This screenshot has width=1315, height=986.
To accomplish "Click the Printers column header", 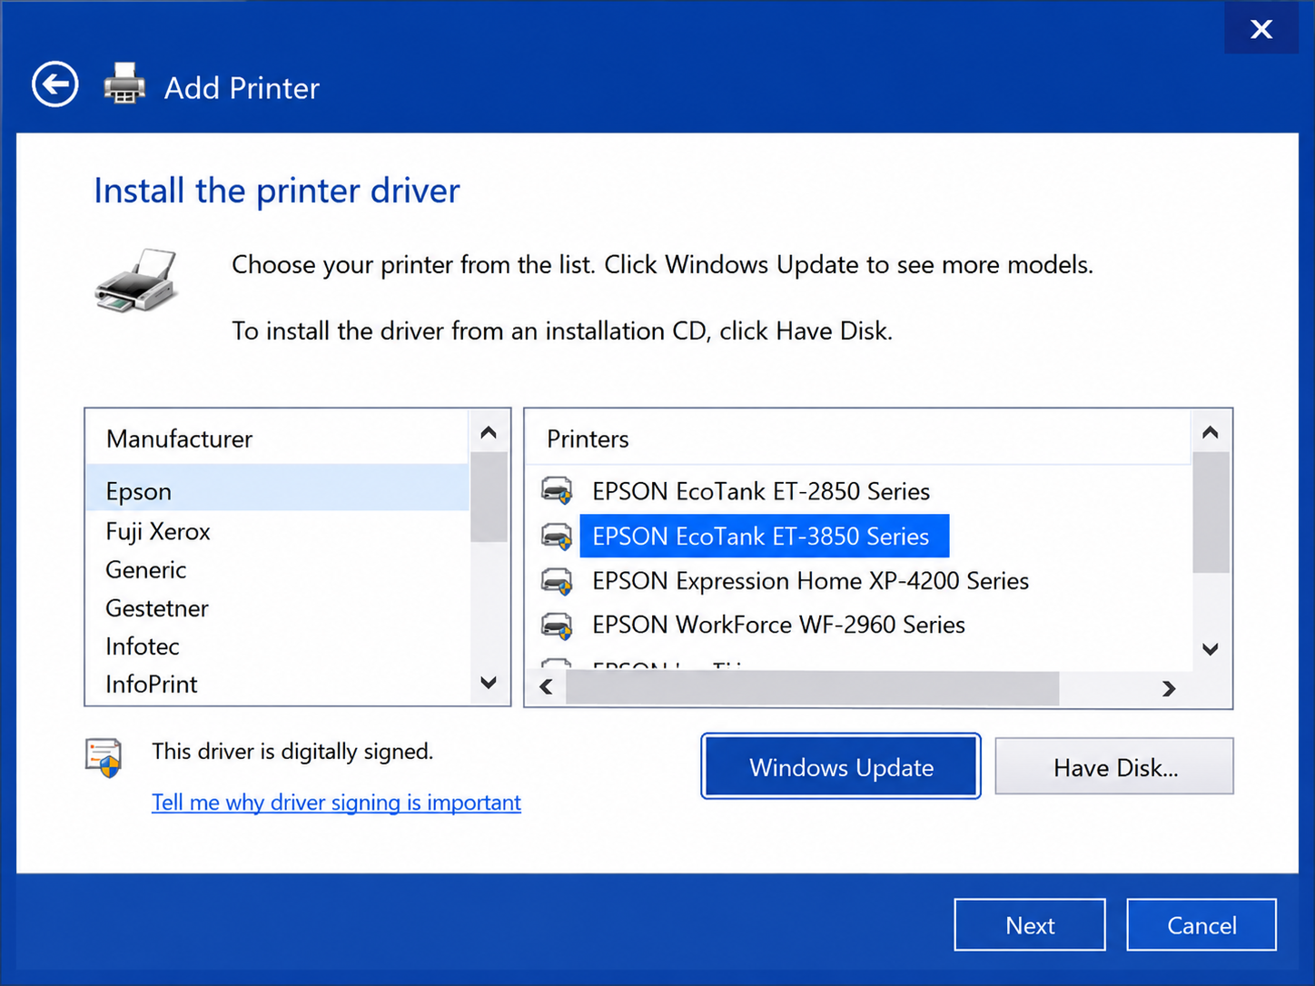I will [858, 439].
